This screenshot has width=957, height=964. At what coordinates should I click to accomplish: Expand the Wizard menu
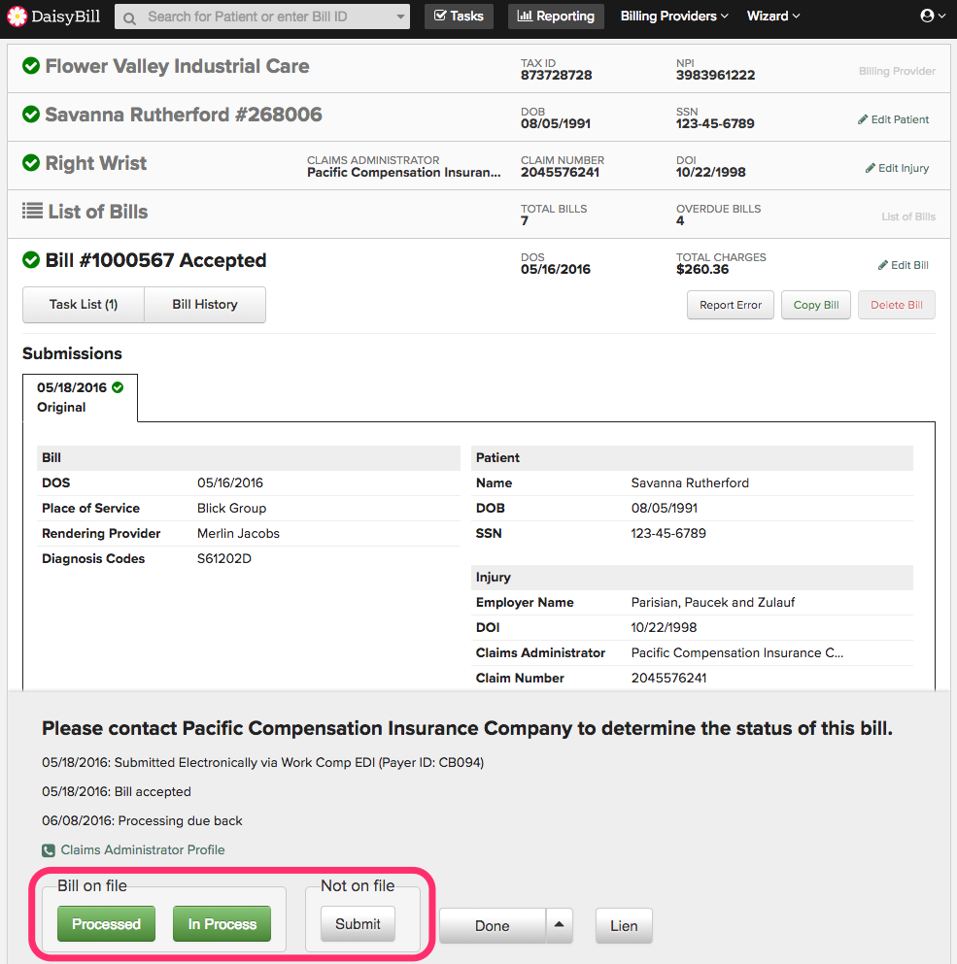[773, 16]
